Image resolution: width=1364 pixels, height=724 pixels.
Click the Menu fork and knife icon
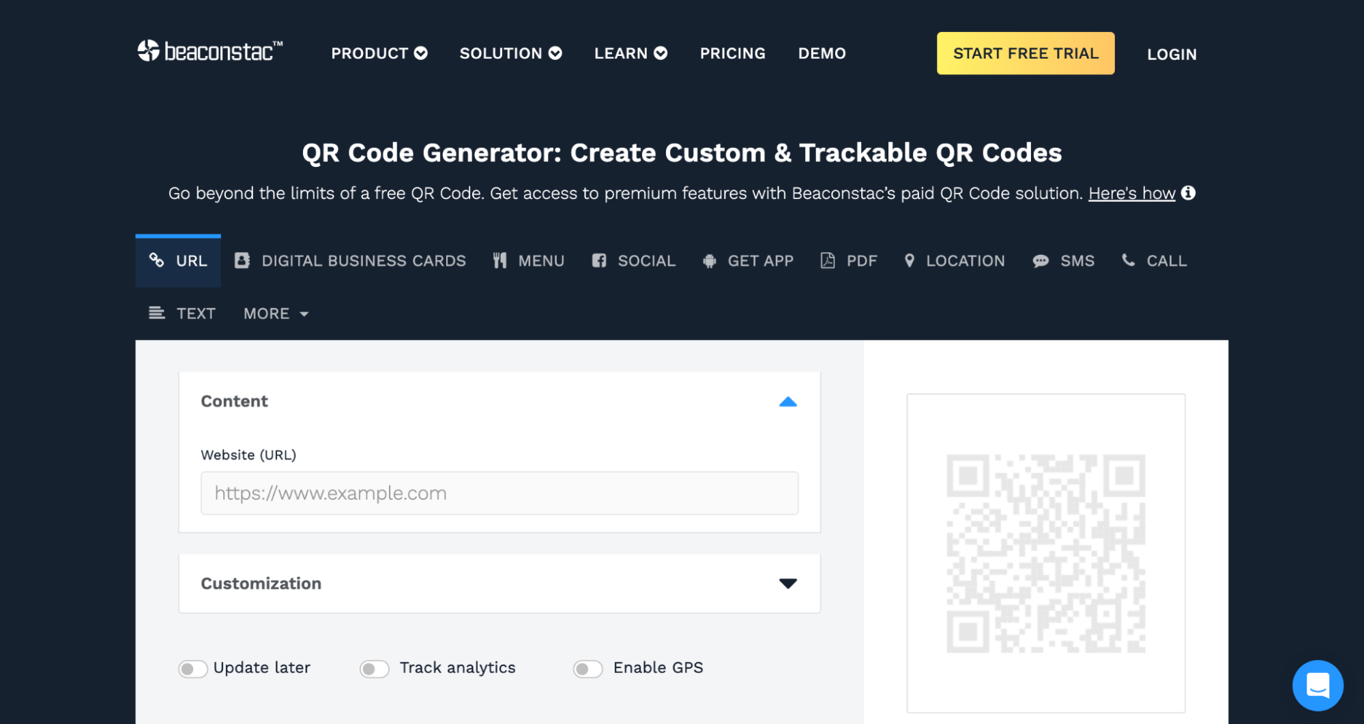[x=500, y=260]
